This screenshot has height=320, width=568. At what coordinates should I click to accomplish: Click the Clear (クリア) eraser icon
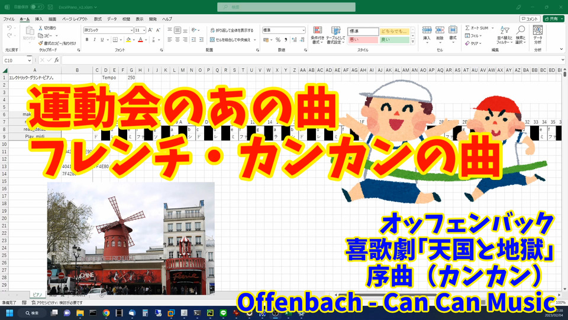[x=467, y=43]
